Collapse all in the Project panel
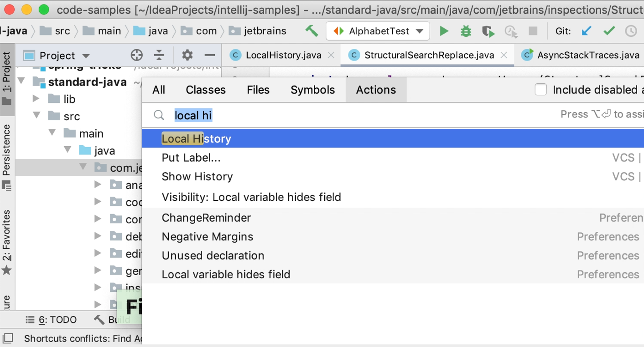 [x=159, y=56]
